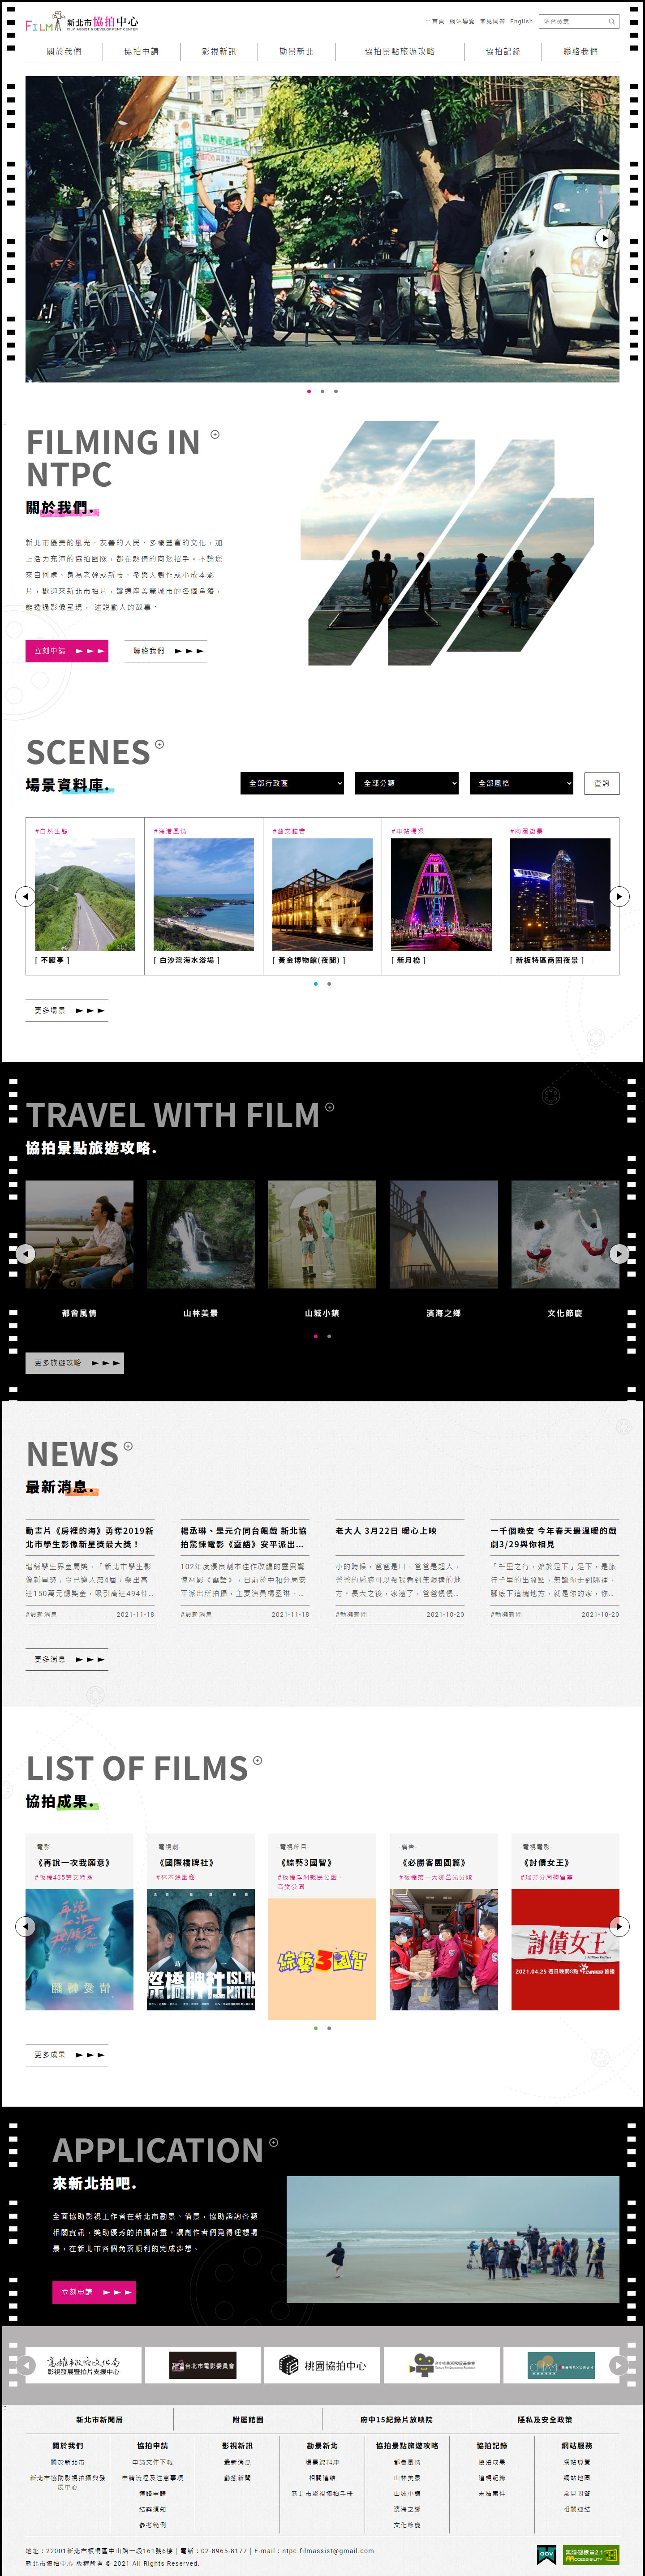Previous arrow in travel with film carousel
The height and width of the screenshot is (2576, 645).
[x=25, y=1254]
